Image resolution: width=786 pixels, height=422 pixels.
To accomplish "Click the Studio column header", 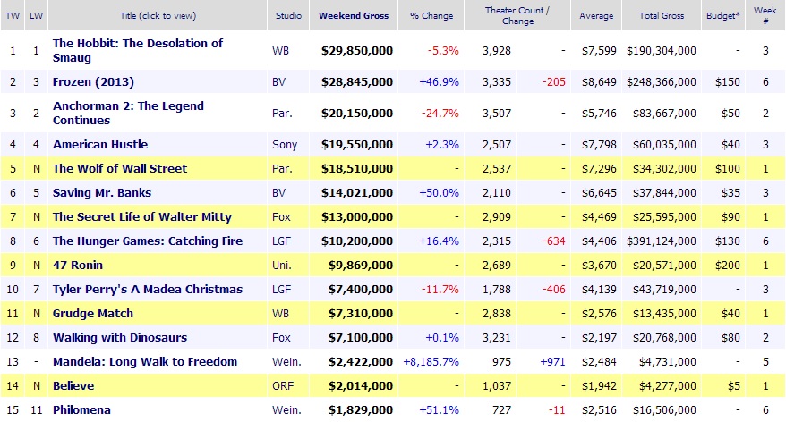I will pos(286,16).
